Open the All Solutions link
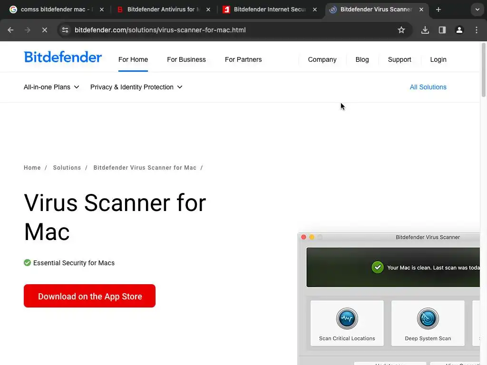The height and width of the screenshot is (365, 487). coord(428,87)
